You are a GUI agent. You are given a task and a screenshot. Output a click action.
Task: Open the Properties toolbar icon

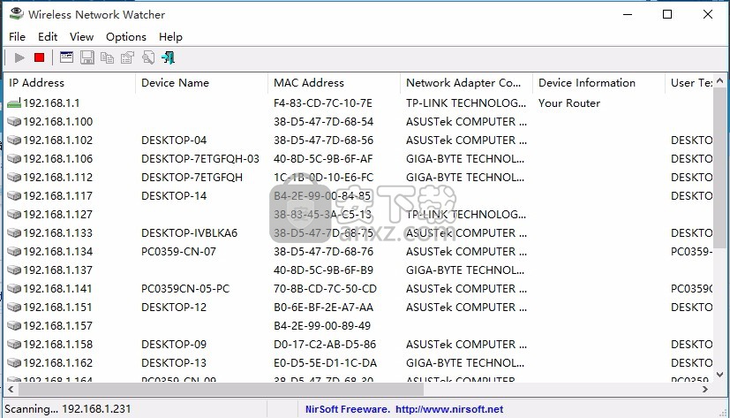pyautogui.click(x=127, y=57)
